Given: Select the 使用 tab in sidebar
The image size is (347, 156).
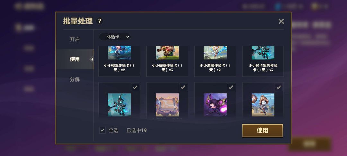Looking at the screenshot, I should click(75, 59).
